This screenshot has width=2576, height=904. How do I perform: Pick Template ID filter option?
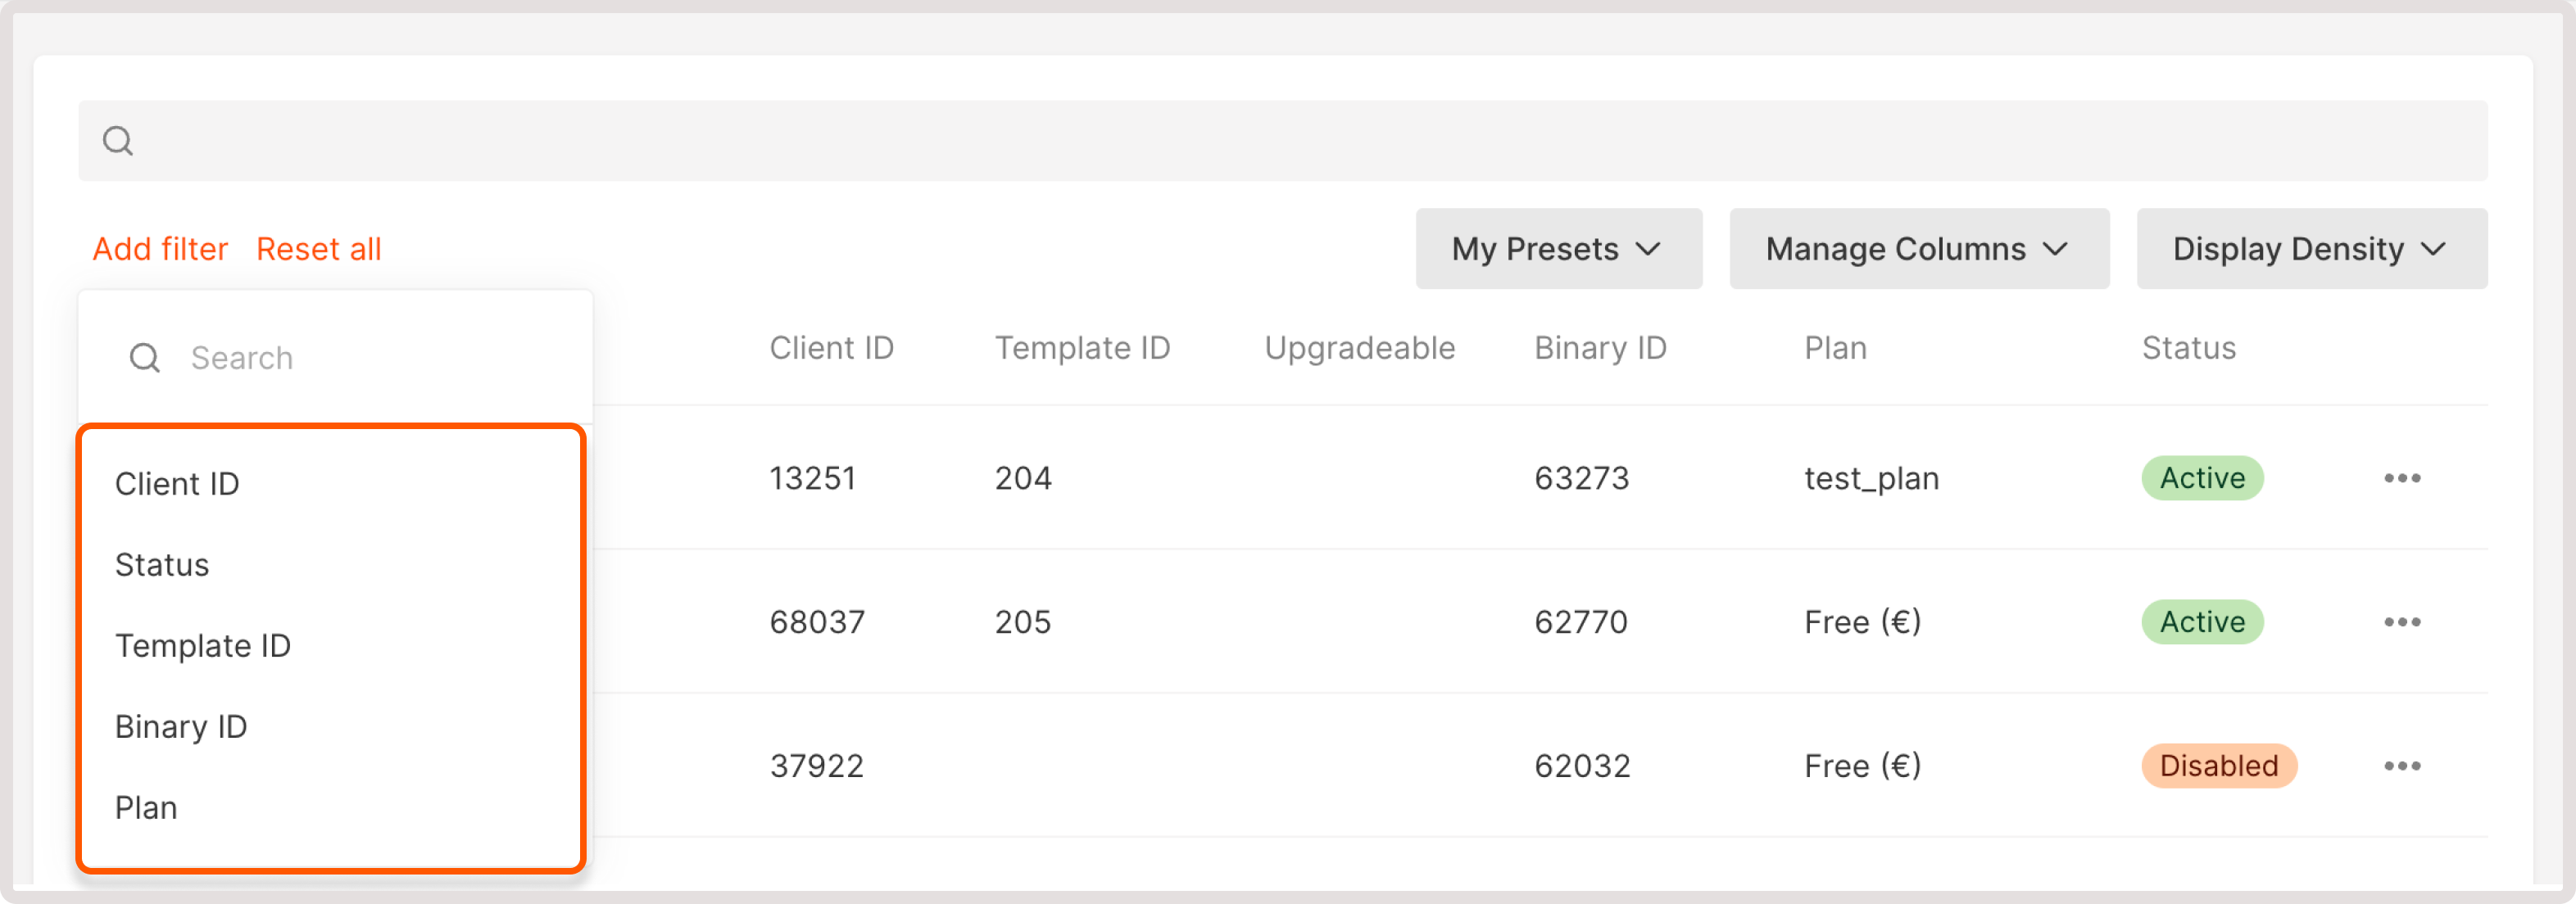203,646
